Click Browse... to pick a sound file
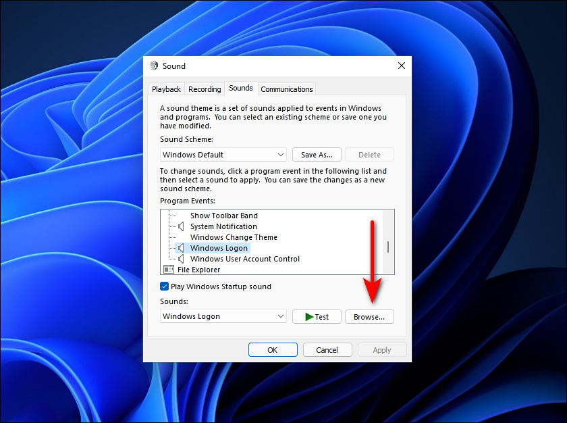Image resolution: width=567 pixels, height=423 pixels. pos(369,317)
